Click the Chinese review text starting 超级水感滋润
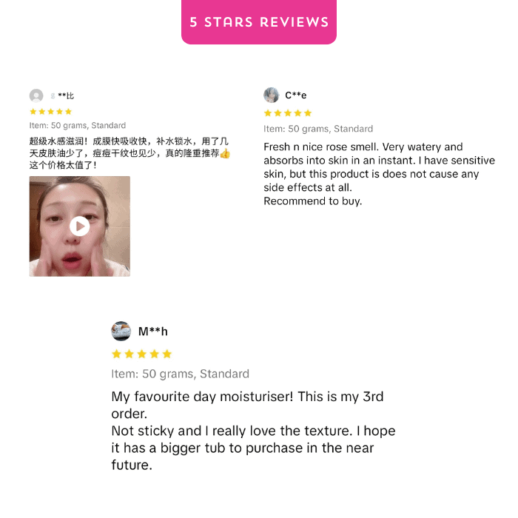 [x=129, y=153]
